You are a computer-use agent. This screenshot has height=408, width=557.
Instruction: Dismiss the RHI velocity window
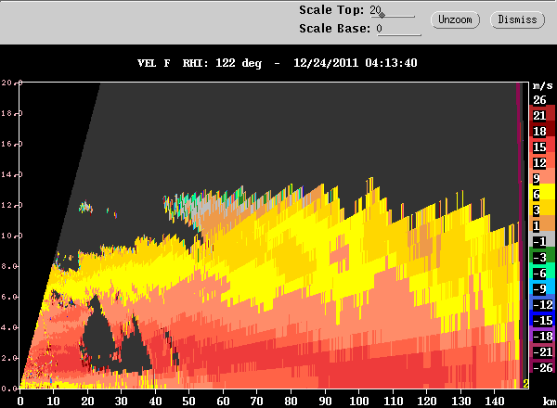pyautogui.click(x=517, y=19)
